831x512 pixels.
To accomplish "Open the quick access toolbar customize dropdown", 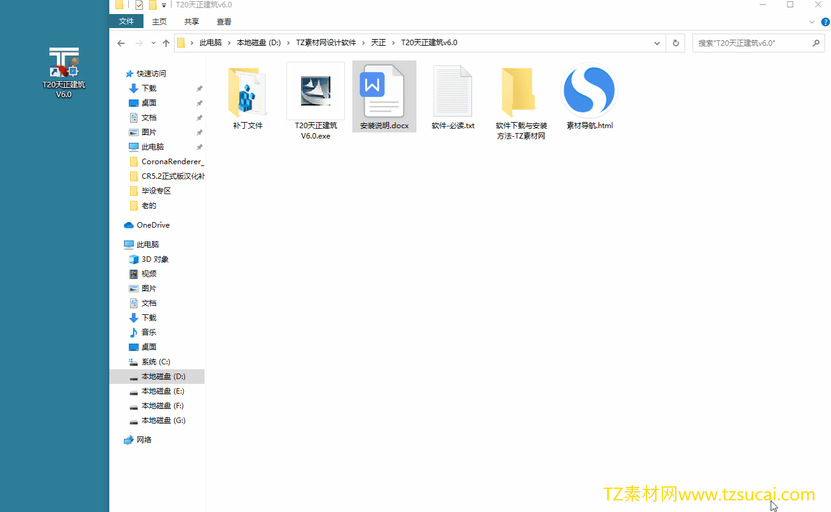I will pos(164,5).
